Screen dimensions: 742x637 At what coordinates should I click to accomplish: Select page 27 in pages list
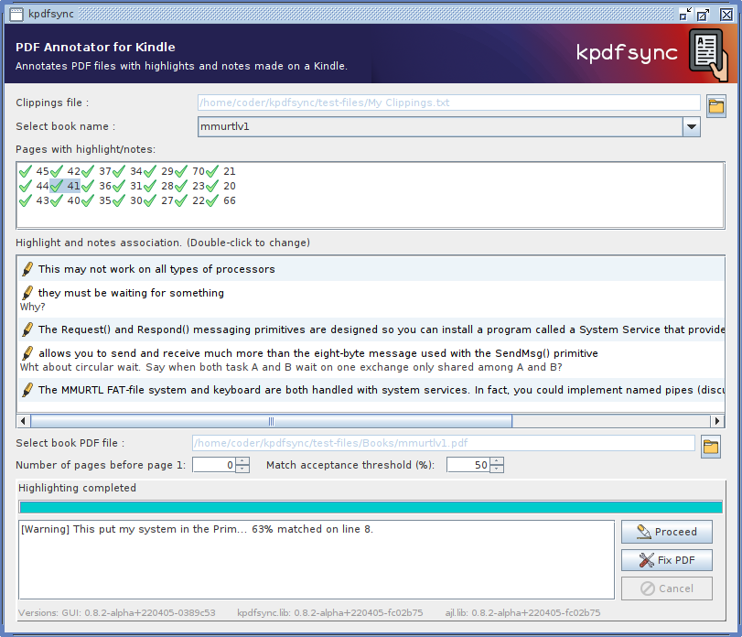pos(159,200)
